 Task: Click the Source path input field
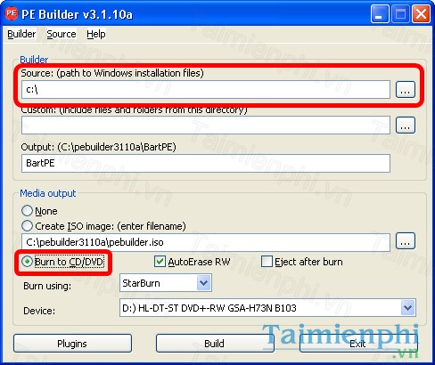(206, 89)
